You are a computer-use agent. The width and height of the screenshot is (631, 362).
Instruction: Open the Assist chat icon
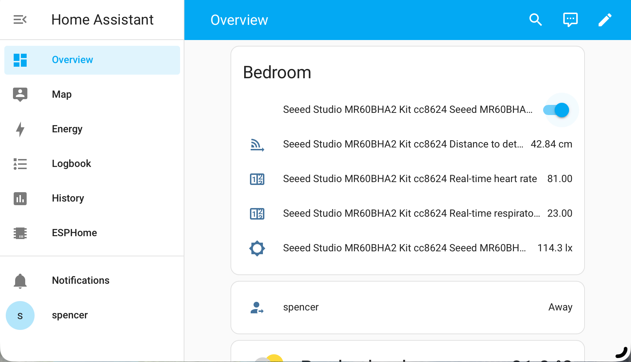click(x=570, y=20)
